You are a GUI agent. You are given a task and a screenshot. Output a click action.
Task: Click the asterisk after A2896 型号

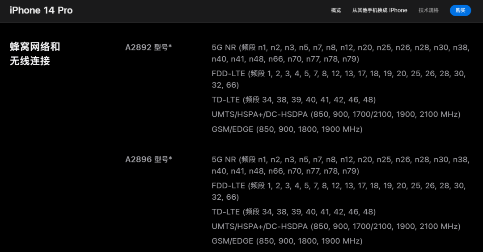pyautogui.click(x=170, y=159)
